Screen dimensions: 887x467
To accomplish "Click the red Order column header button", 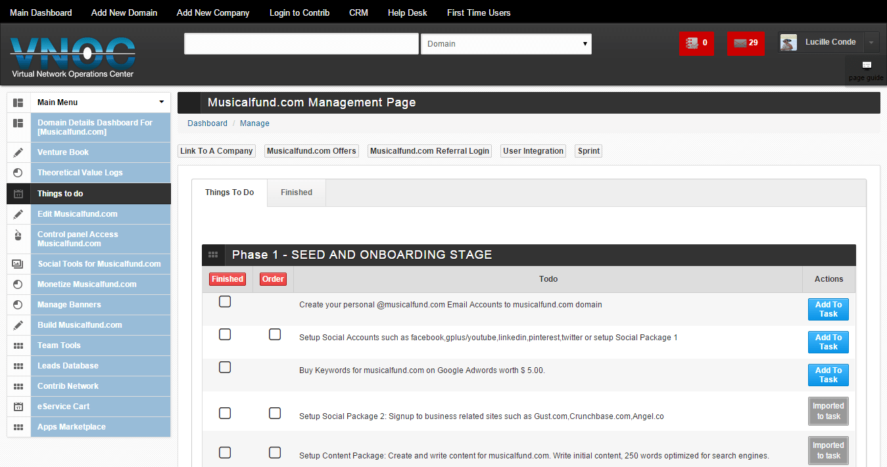I will pos(273,279).
